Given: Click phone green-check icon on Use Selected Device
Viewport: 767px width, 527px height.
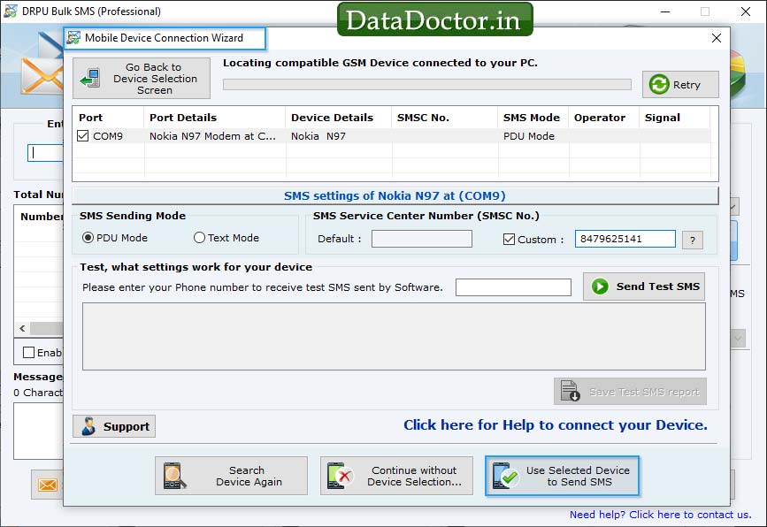Looking at the screenshot, I should 505,476.
